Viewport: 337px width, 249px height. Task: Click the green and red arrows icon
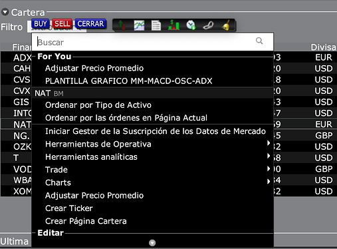[x=122, y=25]
